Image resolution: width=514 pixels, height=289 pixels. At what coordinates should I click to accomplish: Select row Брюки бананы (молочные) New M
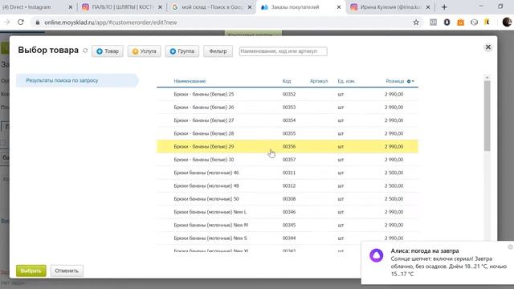288,225
